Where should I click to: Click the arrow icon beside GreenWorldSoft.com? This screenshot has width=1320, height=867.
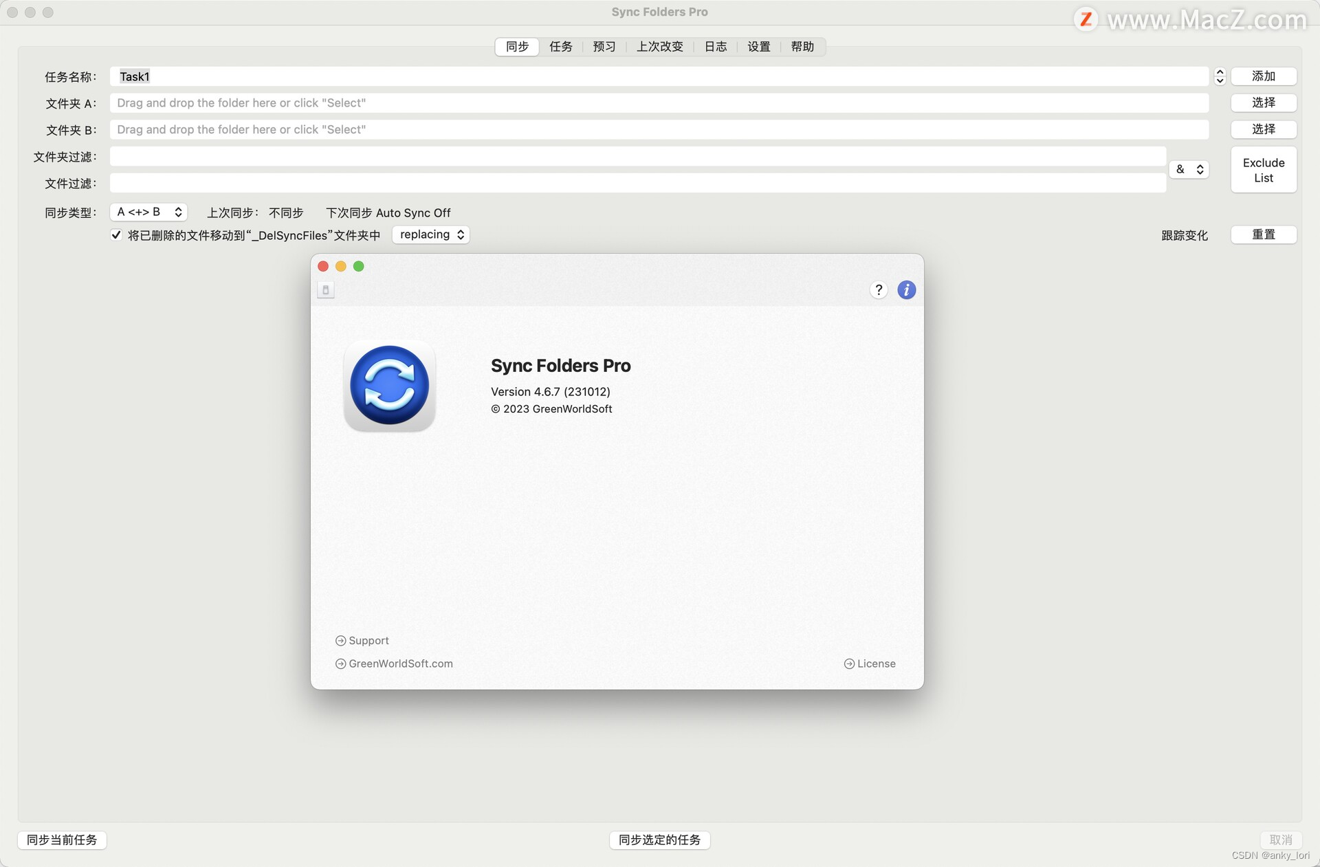[340, 664]
